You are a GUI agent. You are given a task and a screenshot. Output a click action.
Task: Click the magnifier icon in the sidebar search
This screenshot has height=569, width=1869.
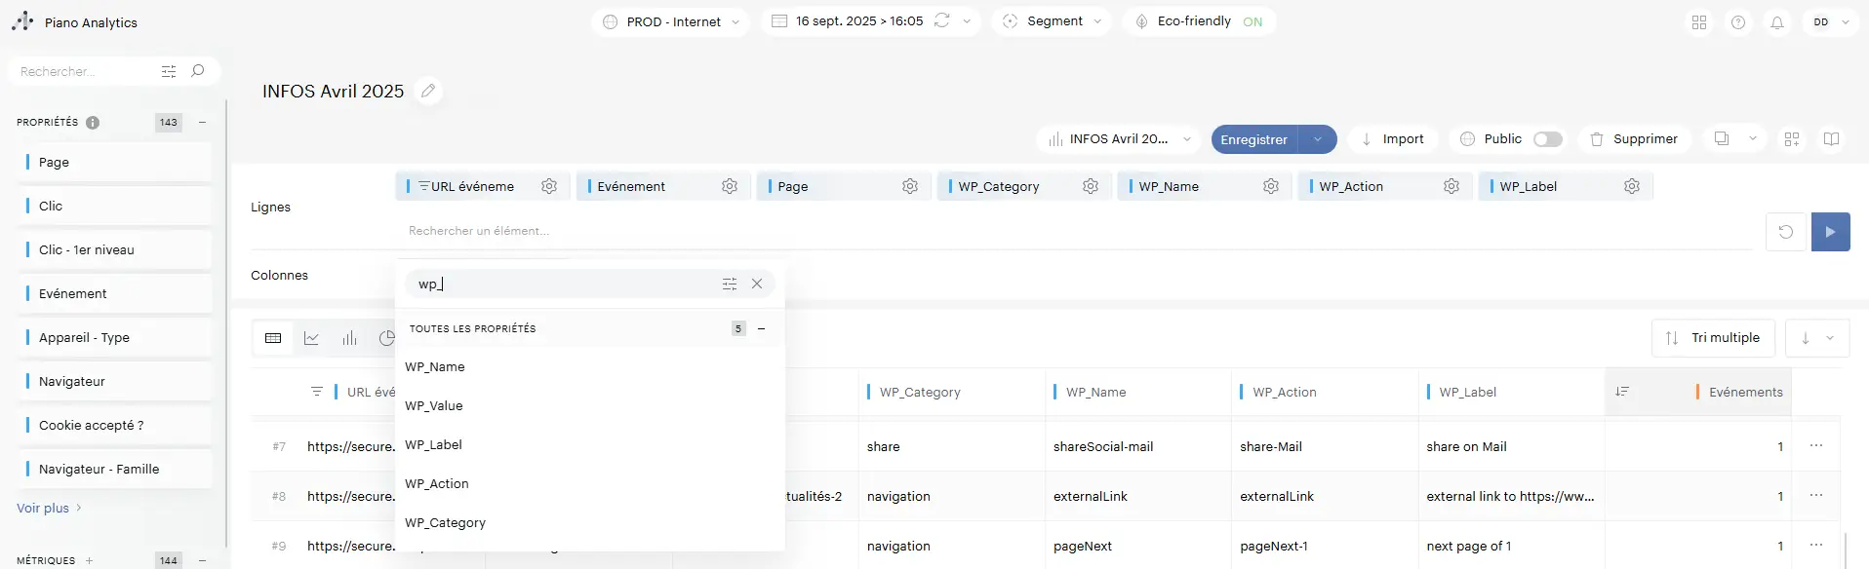click(x=198, y=71)
